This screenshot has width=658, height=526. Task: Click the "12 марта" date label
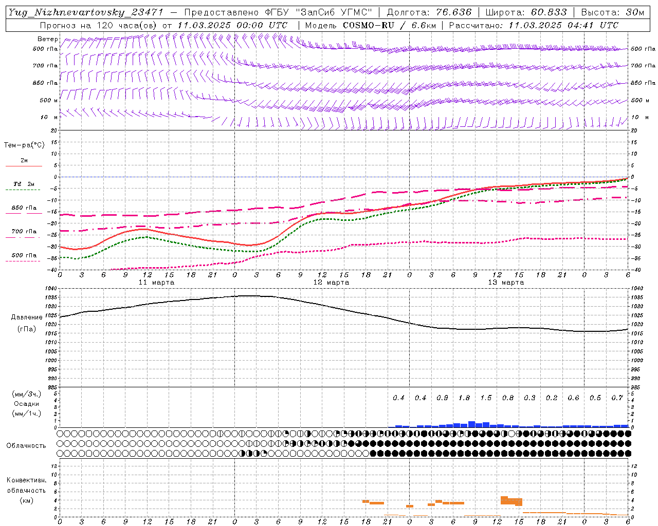(x=331, y=283)
